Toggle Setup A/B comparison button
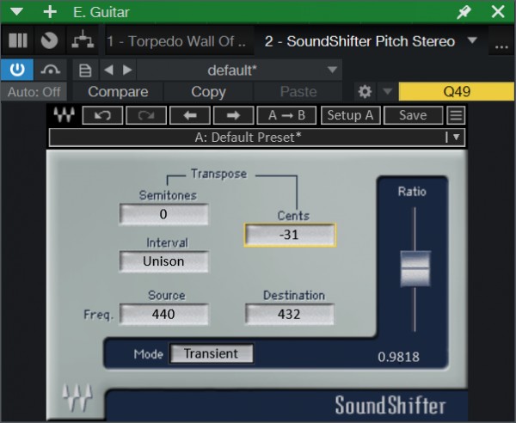The image size is (516, 423). pos(352,115)
